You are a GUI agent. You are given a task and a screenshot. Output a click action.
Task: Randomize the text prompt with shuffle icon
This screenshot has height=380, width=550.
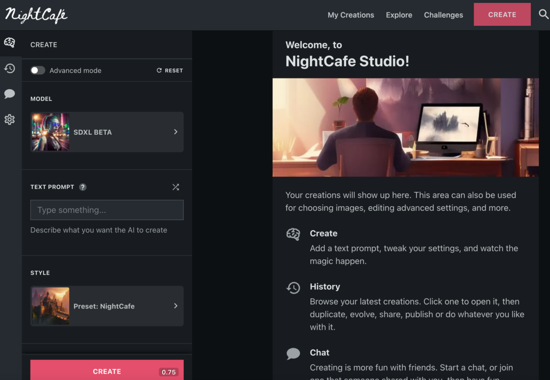[176, 187]
